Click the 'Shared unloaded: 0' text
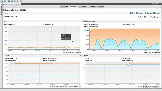The width and height of the screenshot is (162, 91). click(x=49, y=61)
